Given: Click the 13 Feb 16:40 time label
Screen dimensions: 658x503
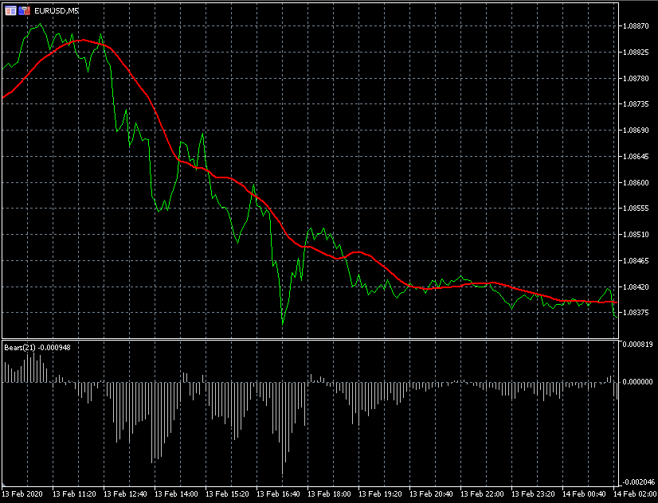Looking at the screenshot, I should point(278,494).
